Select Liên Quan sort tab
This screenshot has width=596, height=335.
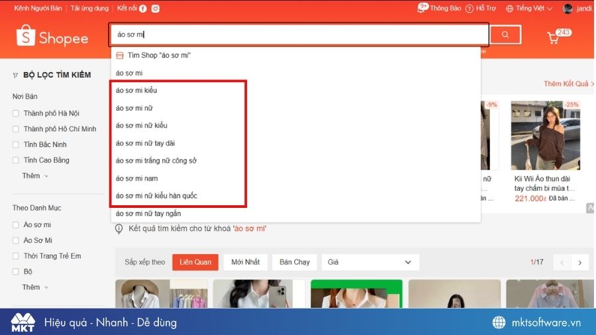(x=195, y=262)
